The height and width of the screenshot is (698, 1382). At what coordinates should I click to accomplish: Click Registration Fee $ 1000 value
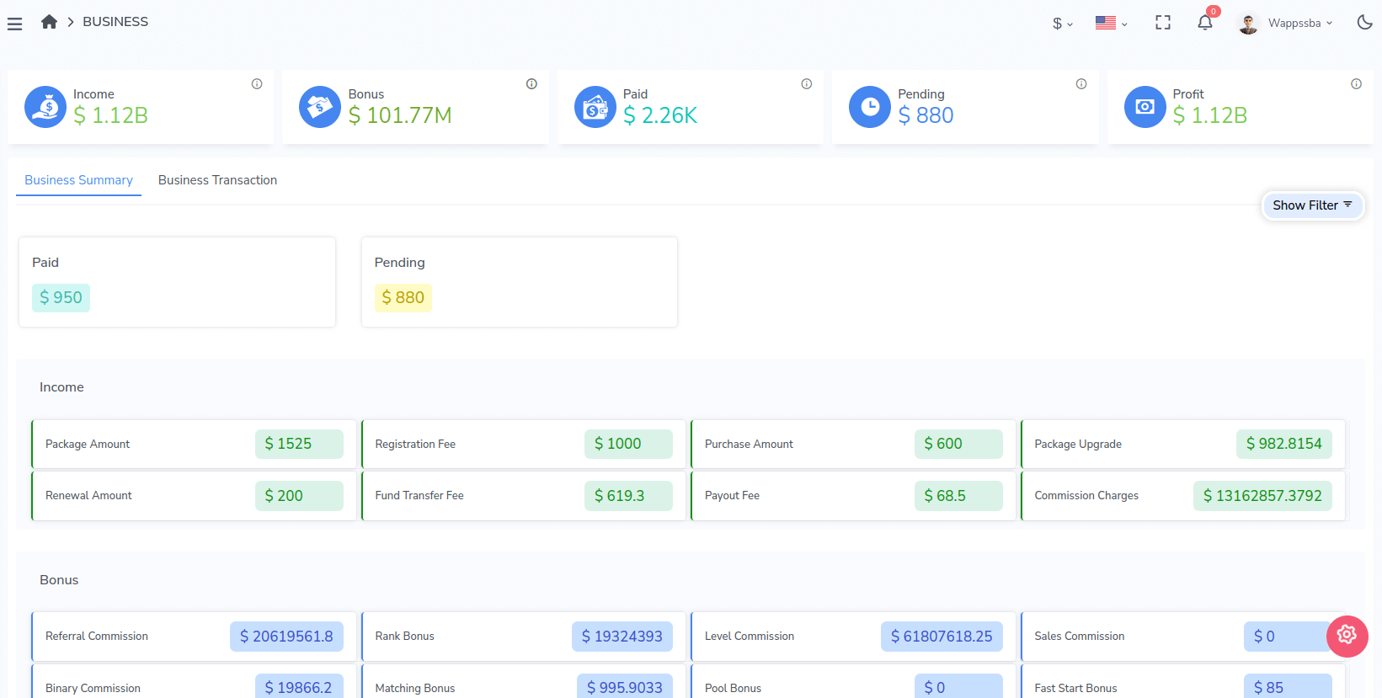[628, 444]
